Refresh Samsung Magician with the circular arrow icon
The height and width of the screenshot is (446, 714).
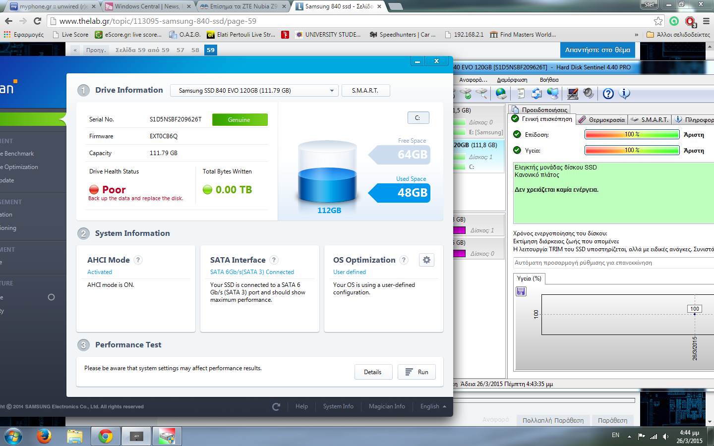click(x=276, y=406)
